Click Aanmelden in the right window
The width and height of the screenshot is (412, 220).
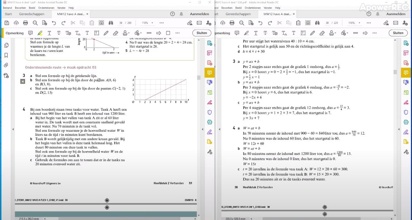tap(396, 14)
